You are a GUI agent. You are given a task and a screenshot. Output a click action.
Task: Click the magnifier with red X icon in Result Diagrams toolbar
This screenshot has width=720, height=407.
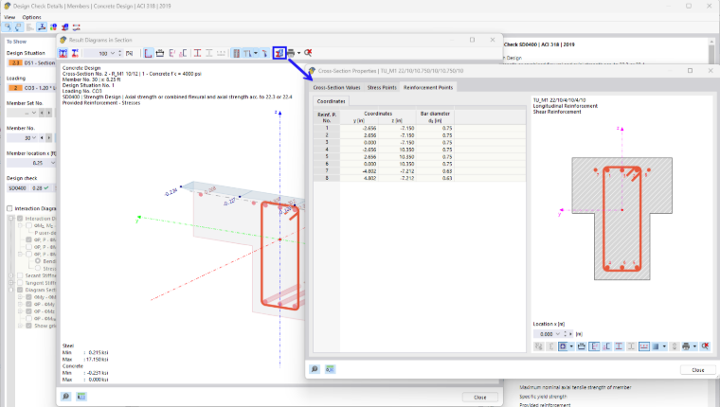tap(308, 53)
